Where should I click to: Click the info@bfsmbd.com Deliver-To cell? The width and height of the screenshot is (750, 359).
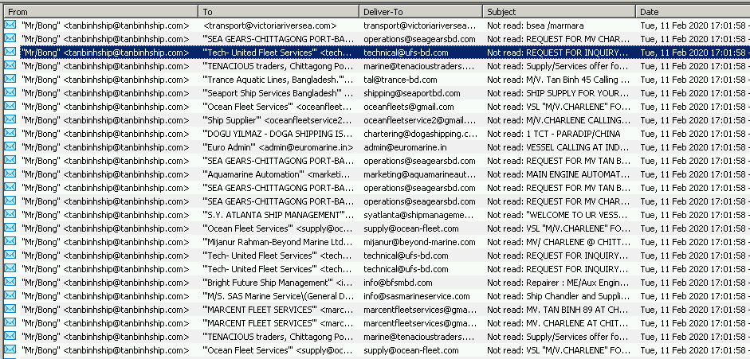[398, 283]
